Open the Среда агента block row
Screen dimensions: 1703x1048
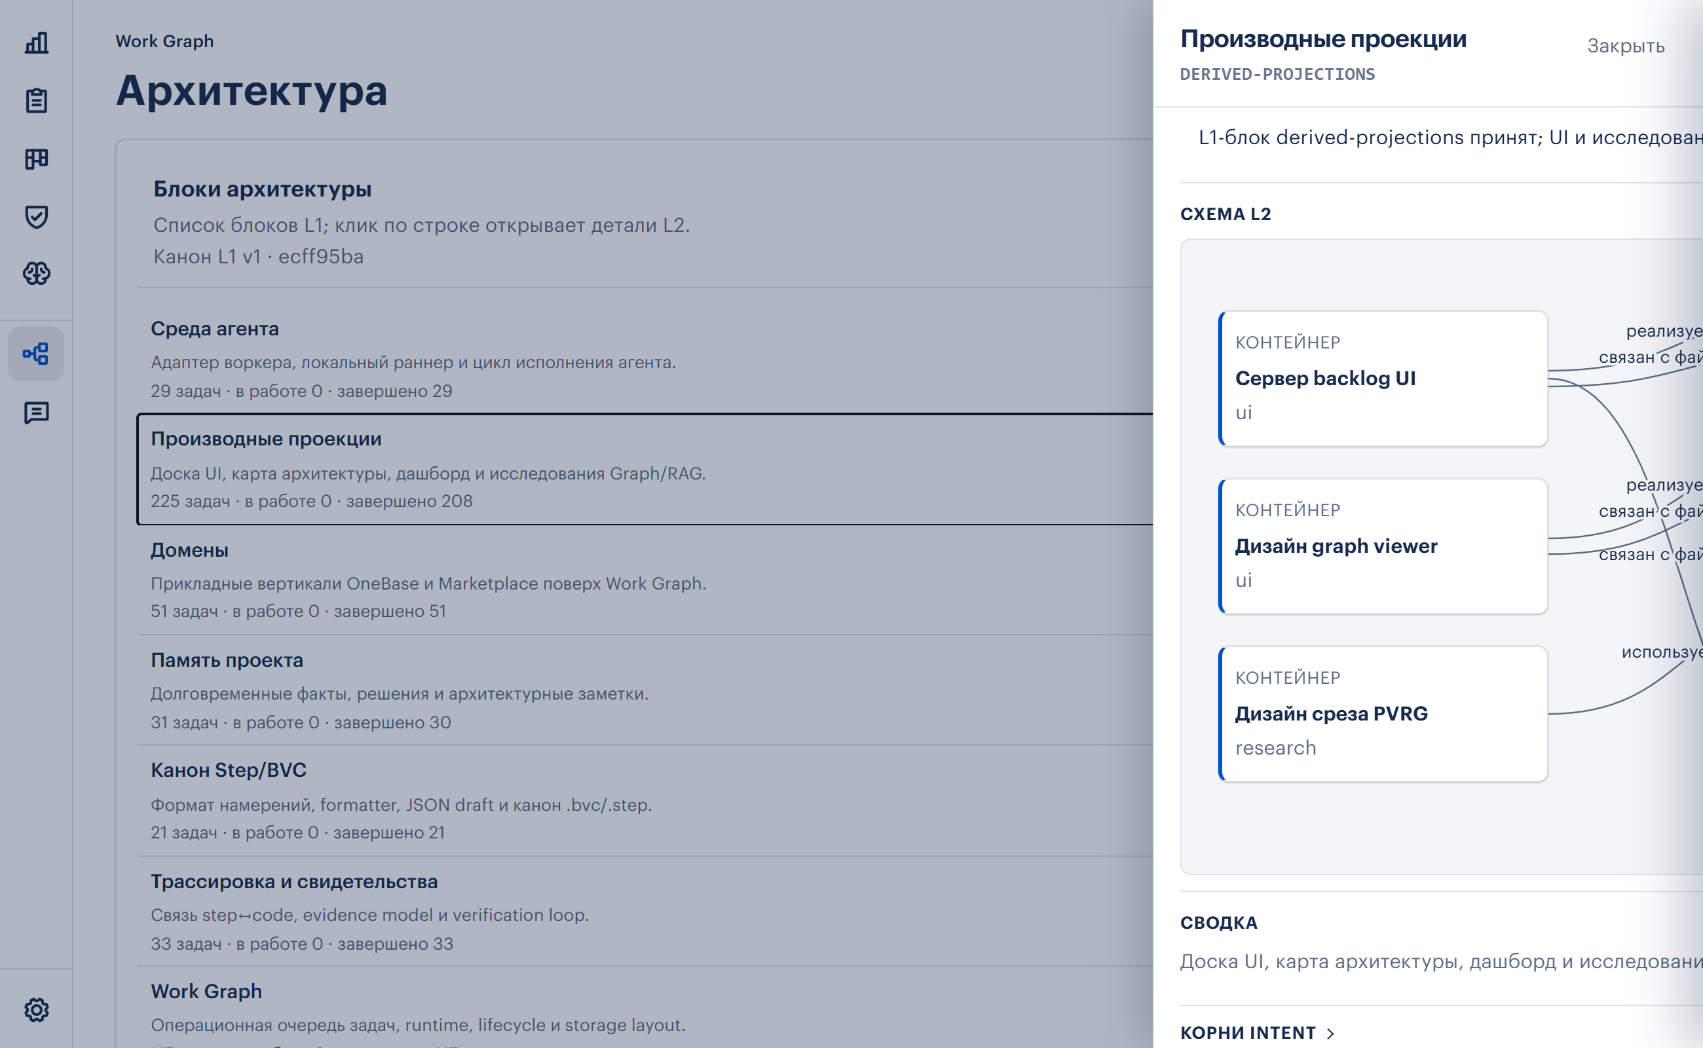coord(645,359)
